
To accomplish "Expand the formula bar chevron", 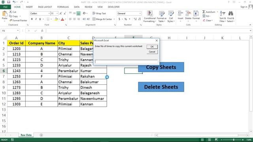I will (x=250, y=31).
